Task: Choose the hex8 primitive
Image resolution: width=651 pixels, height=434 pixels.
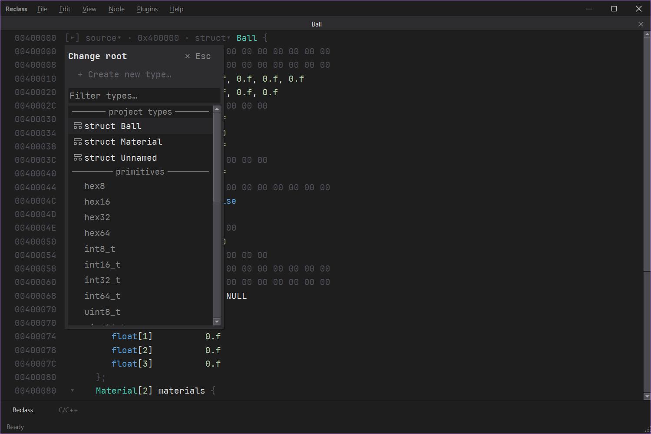Action: pyautogui.click(x=141, y=186)
